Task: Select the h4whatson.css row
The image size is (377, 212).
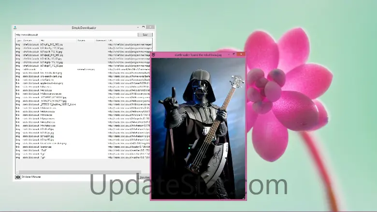Action: (83, 126)
